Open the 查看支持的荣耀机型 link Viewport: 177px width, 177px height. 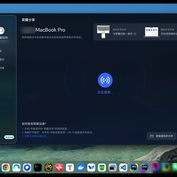(x=35, y=136)
